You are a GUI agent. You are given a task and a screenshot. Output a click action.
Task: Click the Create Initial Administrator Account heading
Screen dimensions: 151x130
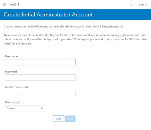pyautogui.click(x=48, y=15)
